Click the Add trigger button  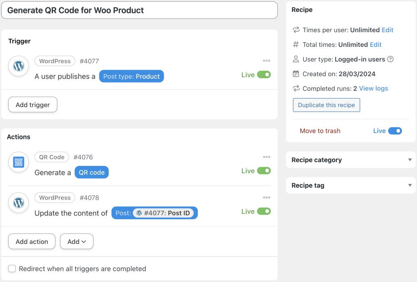[32, 104]
